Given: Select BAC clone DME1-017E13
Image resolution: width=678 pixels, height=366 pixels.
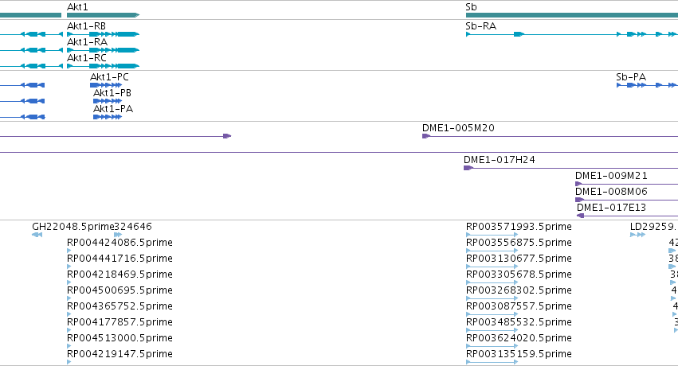Looking at the screenshot, I should (x=611, y=208).
